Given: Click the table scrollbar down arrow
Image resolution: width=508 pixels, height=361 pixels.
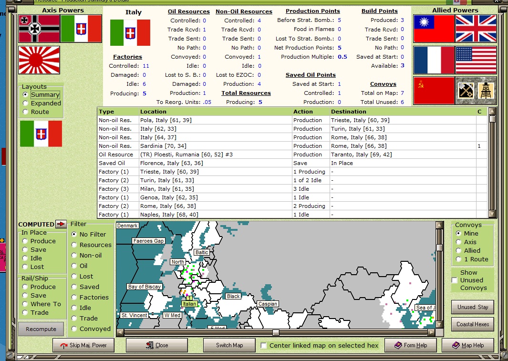Looking at the screenshot, I should tap(492, 214).
